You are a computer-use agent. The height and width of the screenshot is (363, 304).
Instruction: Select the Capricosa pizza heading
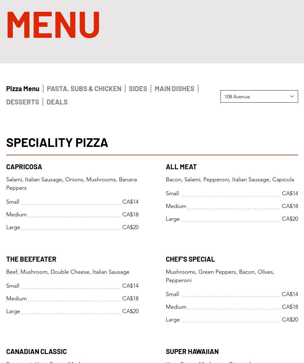coord(24,167)
